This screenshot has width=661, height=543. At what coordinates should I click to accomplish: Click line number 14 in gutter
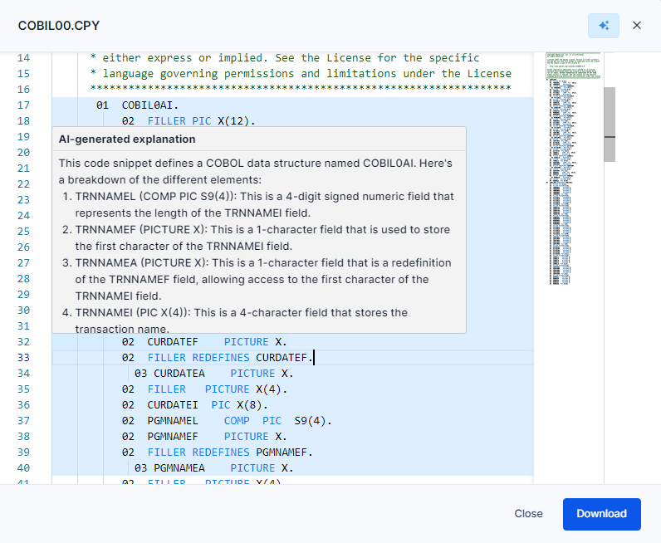point(23,58)
